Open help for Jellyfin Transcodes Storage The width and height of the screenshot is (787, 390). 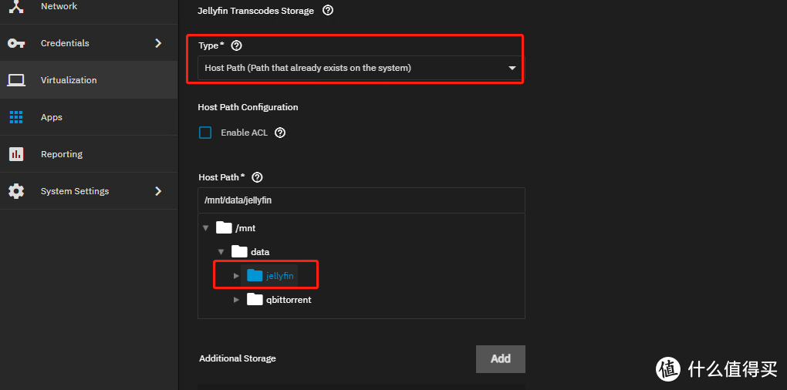click(328, 11)
